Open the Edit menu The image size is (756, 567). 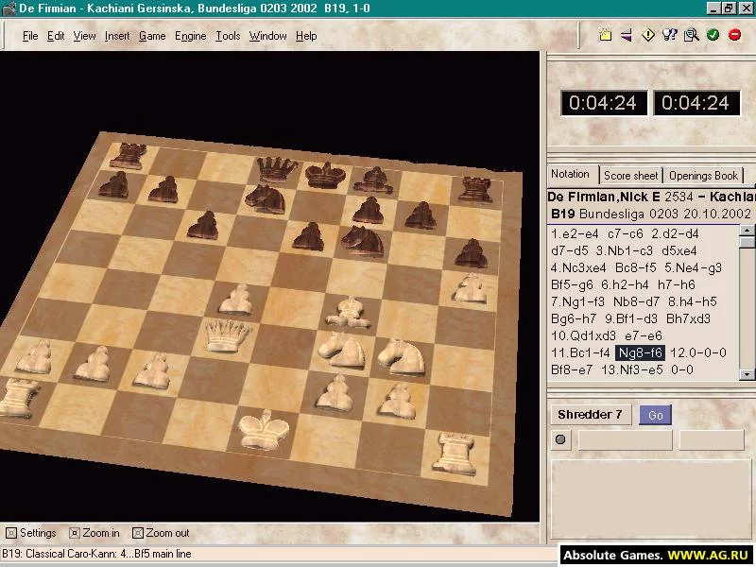(x=56, y=36)
